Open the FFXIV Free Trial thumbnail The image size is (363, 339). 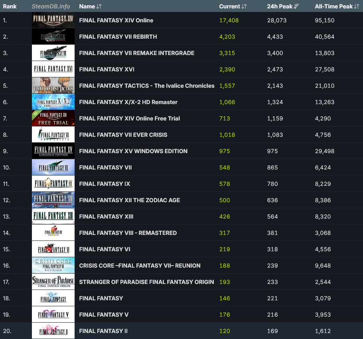53,118
